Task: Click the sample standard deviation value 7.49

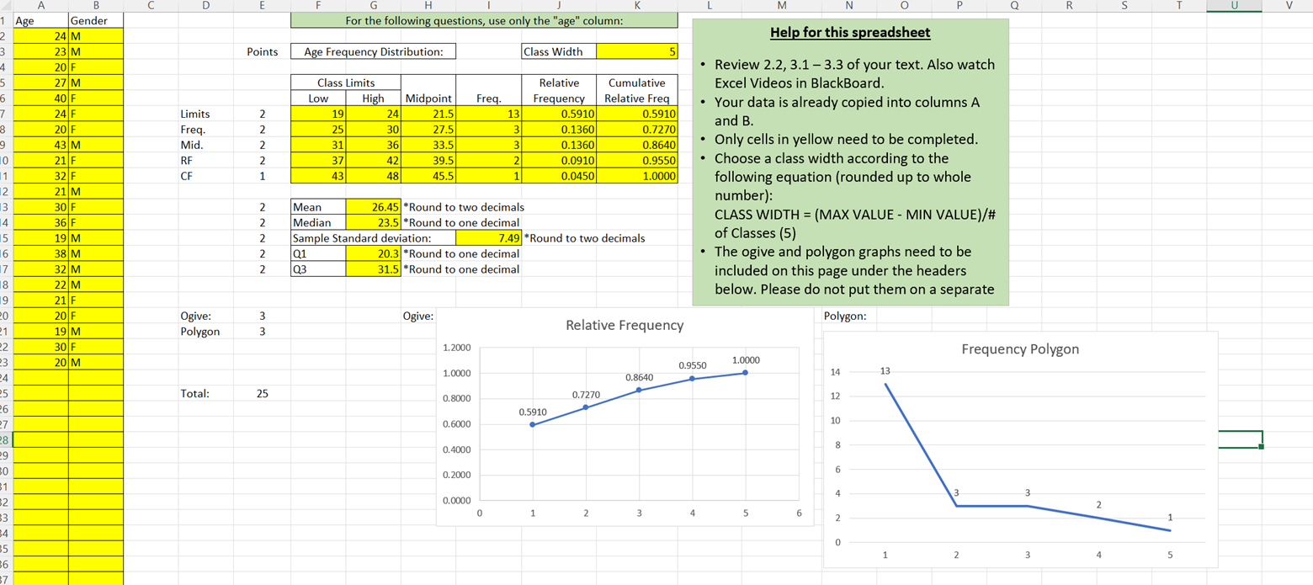Action: point(489,237)
